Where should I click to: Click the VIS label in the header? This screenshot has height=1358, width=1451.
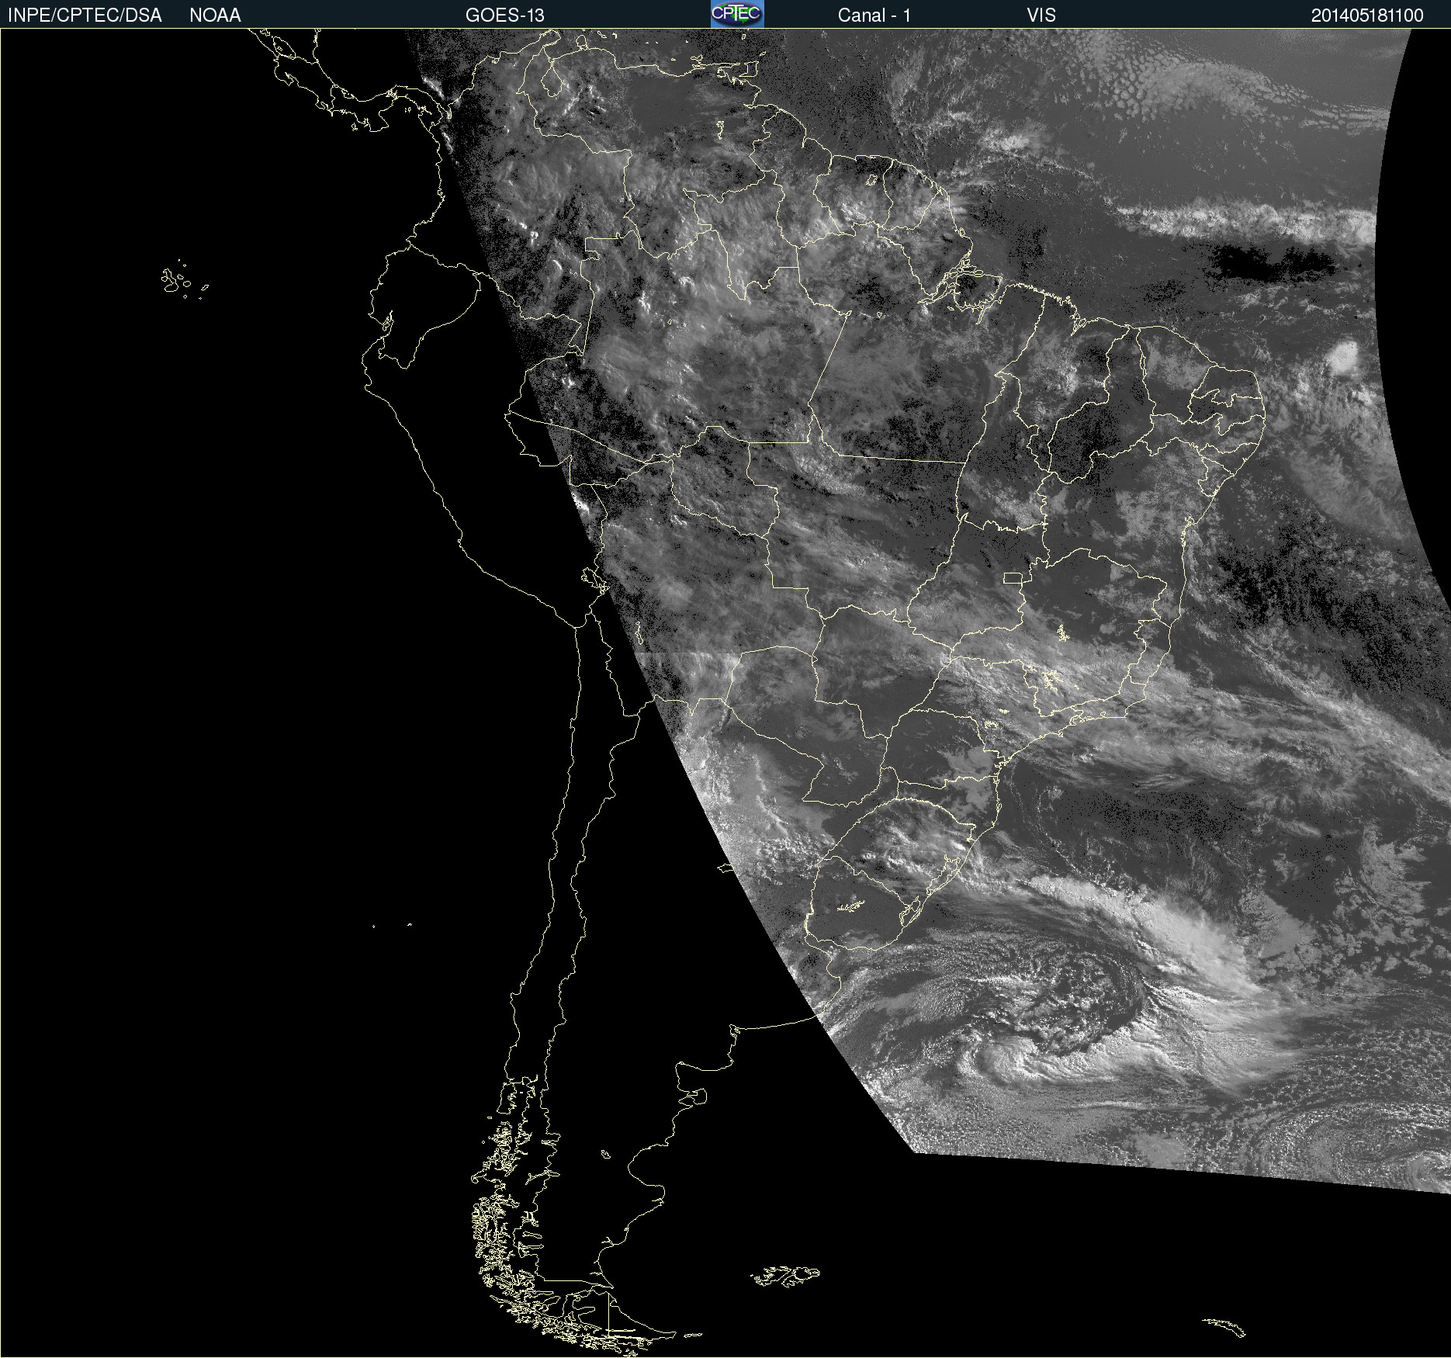pyautogui.click(x=1041, y=16)
